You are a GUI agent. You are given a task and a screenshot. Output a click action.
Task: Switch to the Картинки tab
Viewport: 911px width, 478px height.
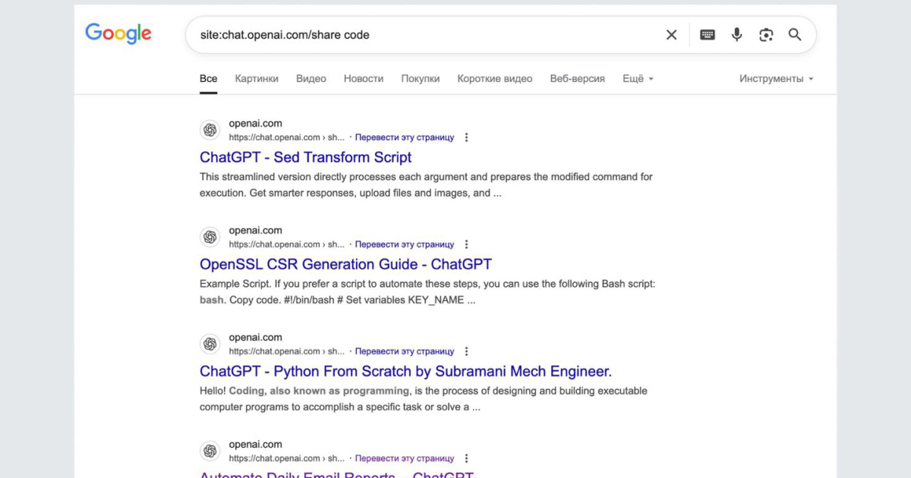257,78
